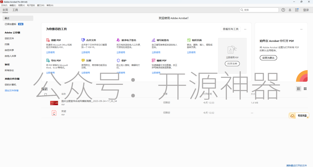Select the 合并文件 tool icon
313x167 pixels.
(83, 40)
